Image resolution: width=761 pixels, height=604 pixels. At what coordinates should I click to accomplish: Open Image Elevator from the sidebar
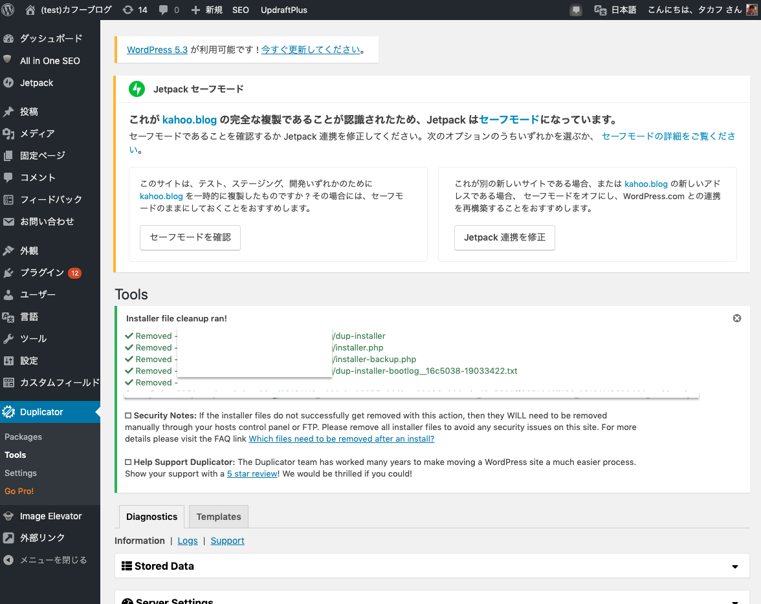50,516
